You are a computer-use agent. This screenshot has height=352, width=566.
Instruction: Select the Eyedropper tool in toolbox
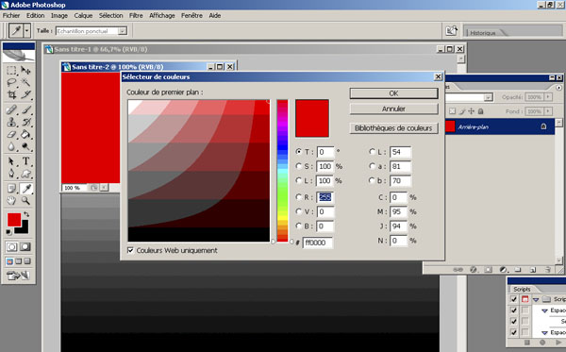pyautogui.click(x=25, y=188)
